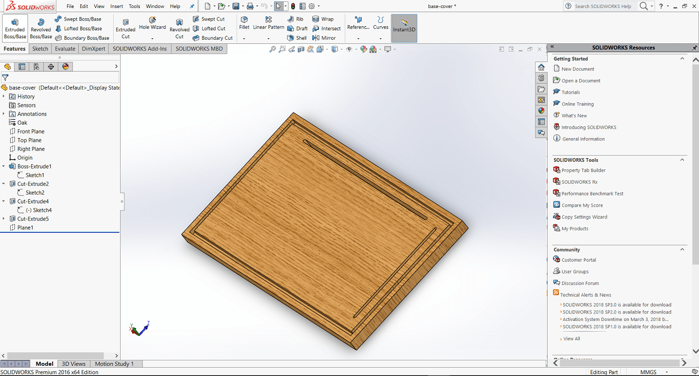Choose the Swept Boss/Base tool

[x=78, y=19]
